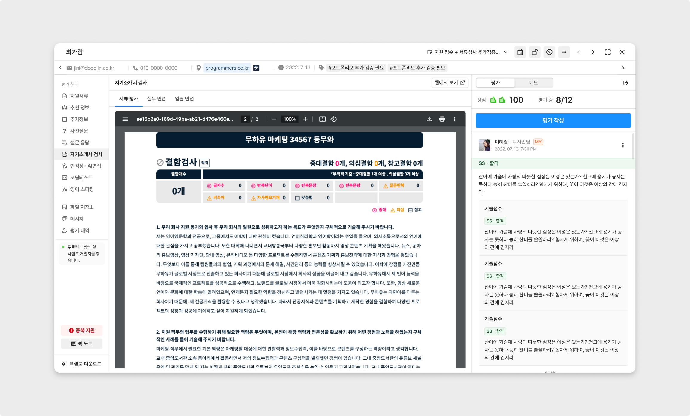
Task: Click 웹에서 보기 button
Action: [x=450, y=83]
